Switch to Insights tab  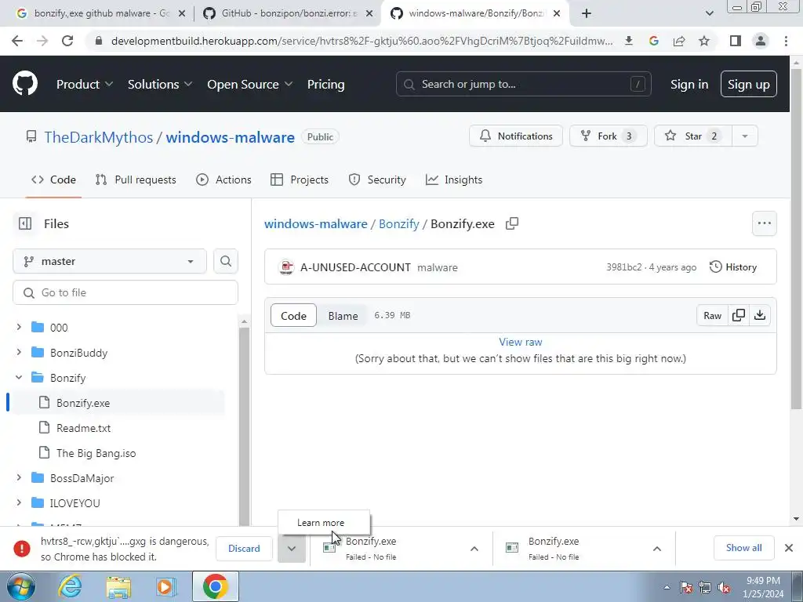click(454, 180)
